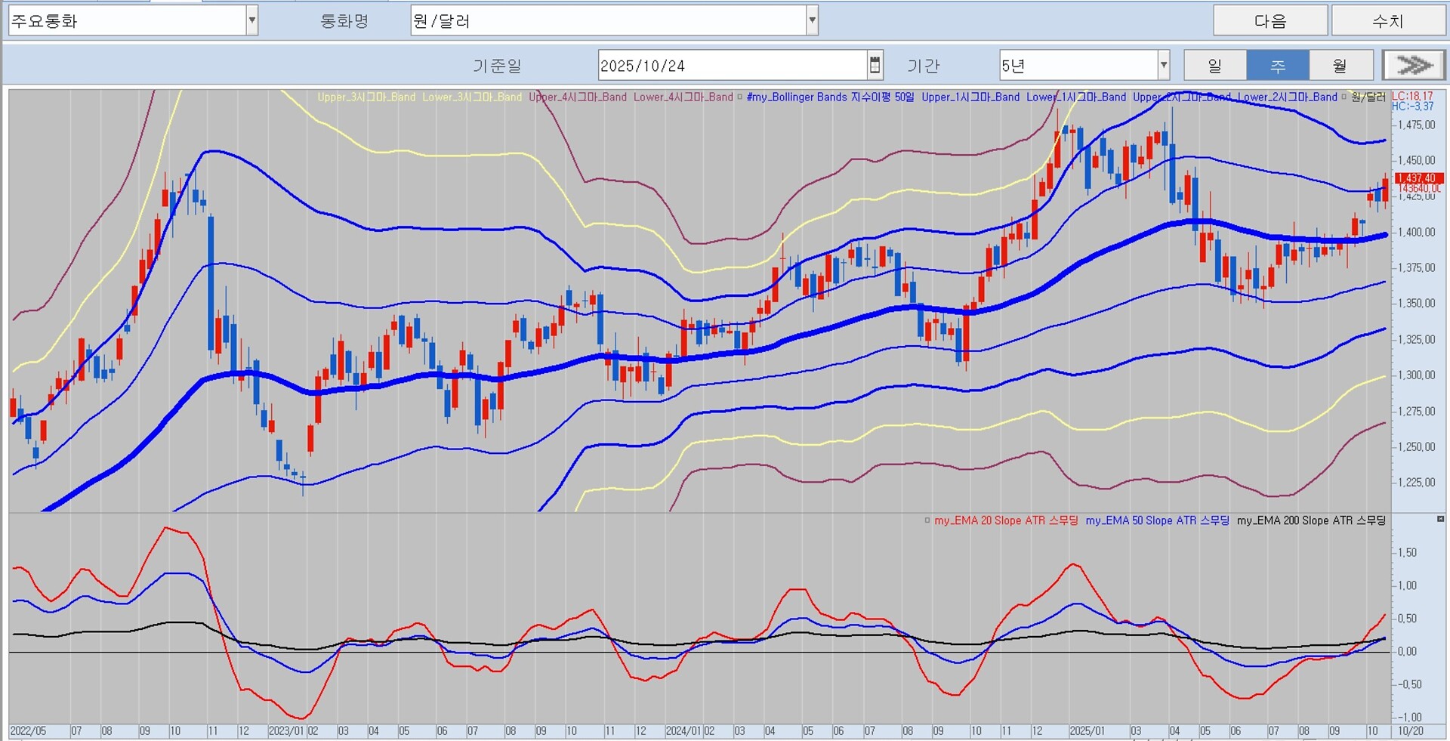Click the red 1,437.40 current price tag
This screenshot has height=741, width=1450.
1420,178
